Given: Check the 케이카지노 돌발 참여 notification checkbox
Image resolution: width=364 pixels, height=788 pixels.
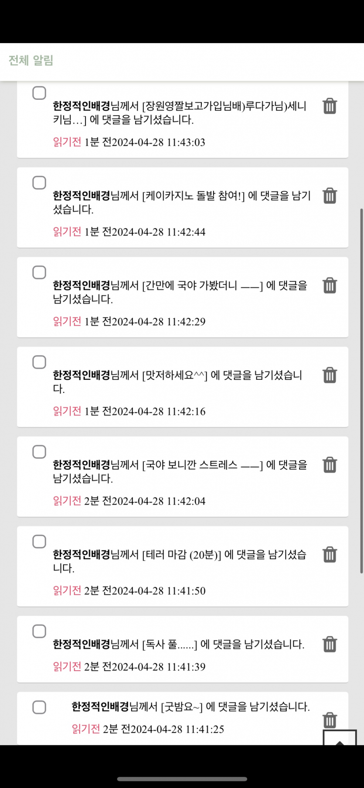Looking at the screenshot, I should [x=39, y=183].
